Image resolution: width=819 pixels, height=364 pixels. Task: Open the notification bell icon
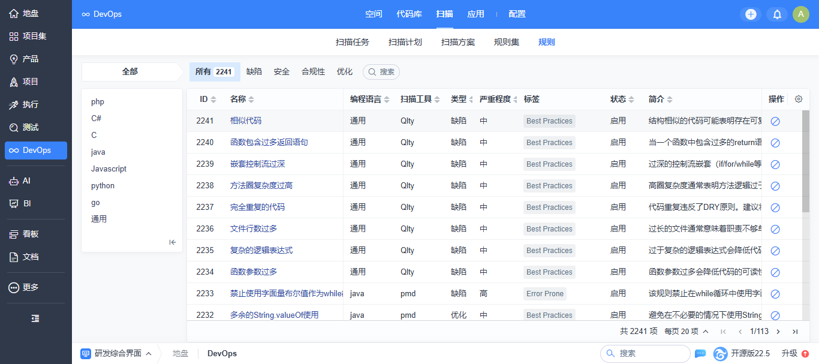click(777, 14)
